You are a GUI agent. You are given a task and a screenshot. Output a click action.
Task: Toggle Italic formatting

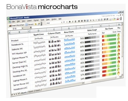tap(73, 22)
